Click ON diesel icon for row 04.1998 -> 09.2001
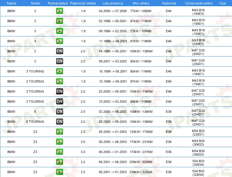The image size is (232, 177). point(59,51)
